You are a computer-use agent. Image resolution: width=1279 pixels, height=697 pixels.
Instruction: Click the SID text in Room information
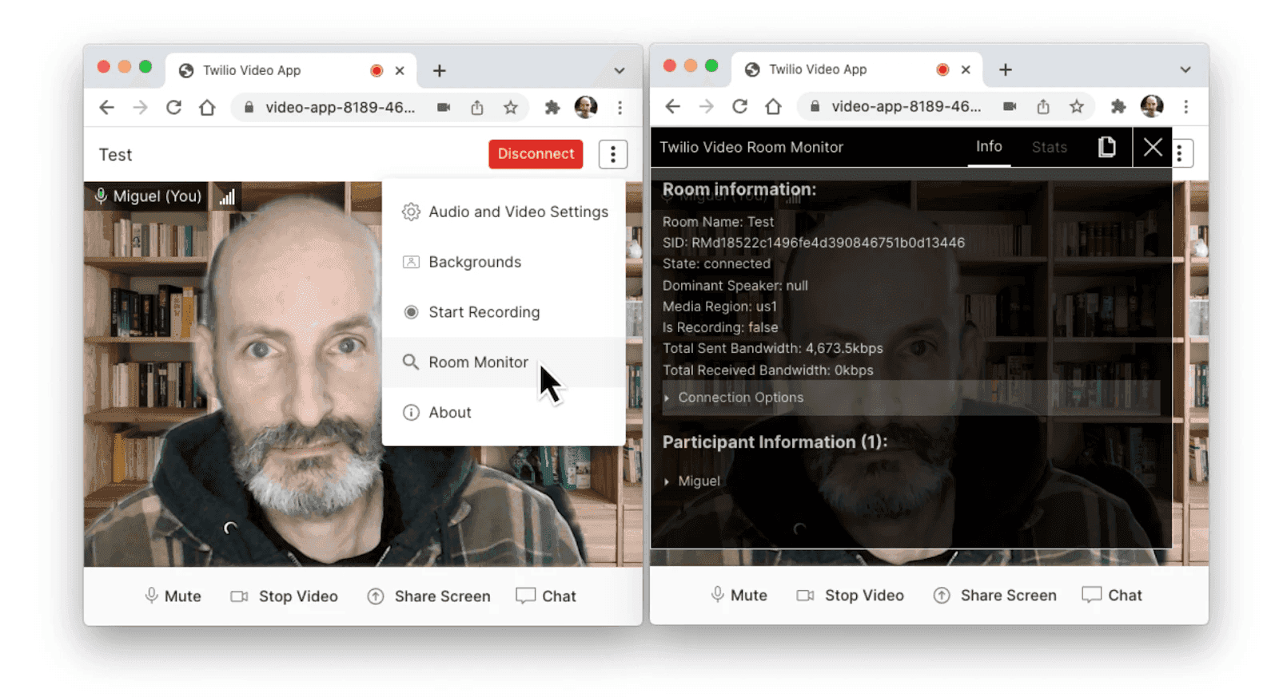tap(813, 243)
